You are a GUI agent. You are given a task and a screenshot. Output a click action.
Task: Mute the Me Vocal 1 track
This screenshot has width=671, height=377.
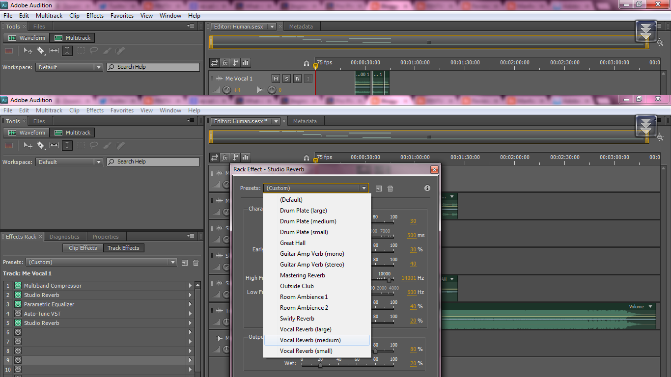click(x=276, y=79)
